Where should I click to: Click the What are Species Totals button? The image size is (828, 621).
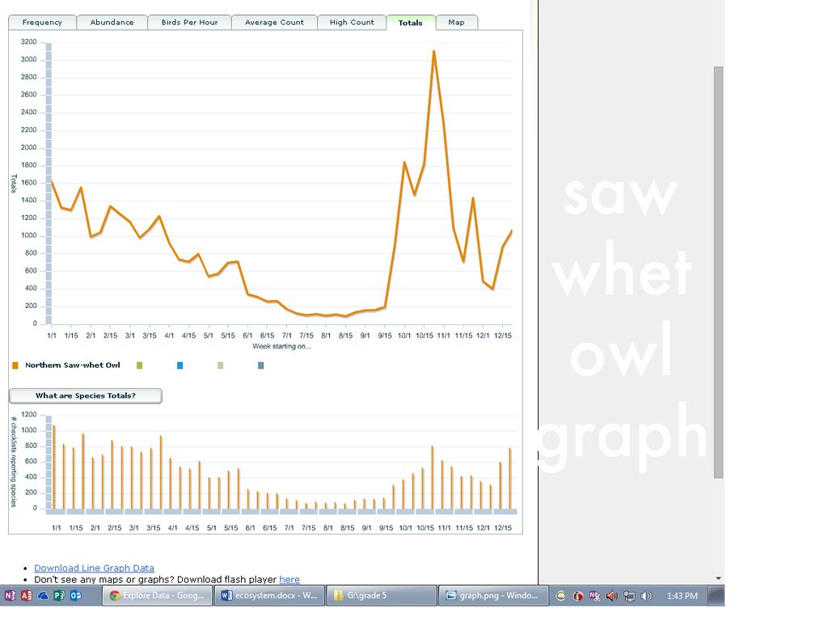(x=85, y=395)
